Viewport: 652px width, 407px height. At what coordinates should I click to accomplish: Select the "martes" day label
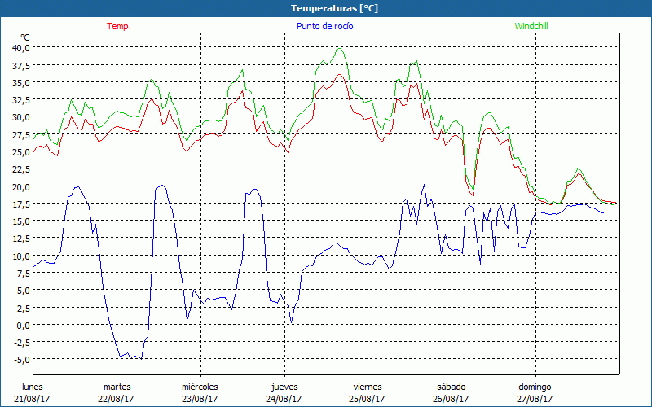(117, 387)
